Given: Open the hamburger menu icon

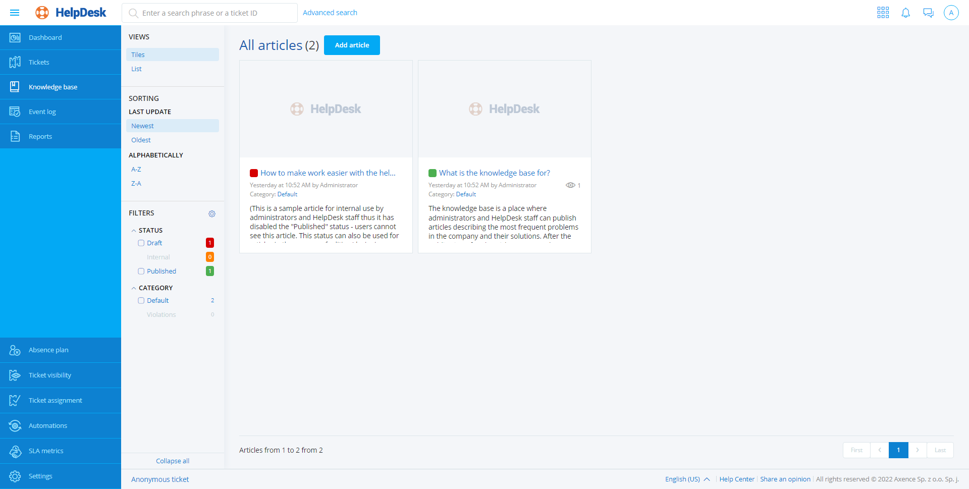Looking at the screenshot, I should point(15,13).
